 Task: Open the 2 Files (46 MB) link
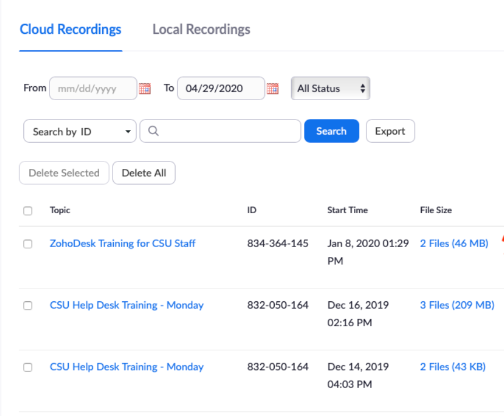coord(454,243)
